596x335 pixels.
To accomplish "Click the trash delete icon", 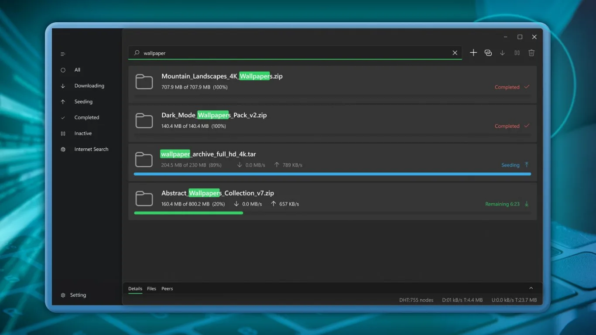I will tap(531, 53).
